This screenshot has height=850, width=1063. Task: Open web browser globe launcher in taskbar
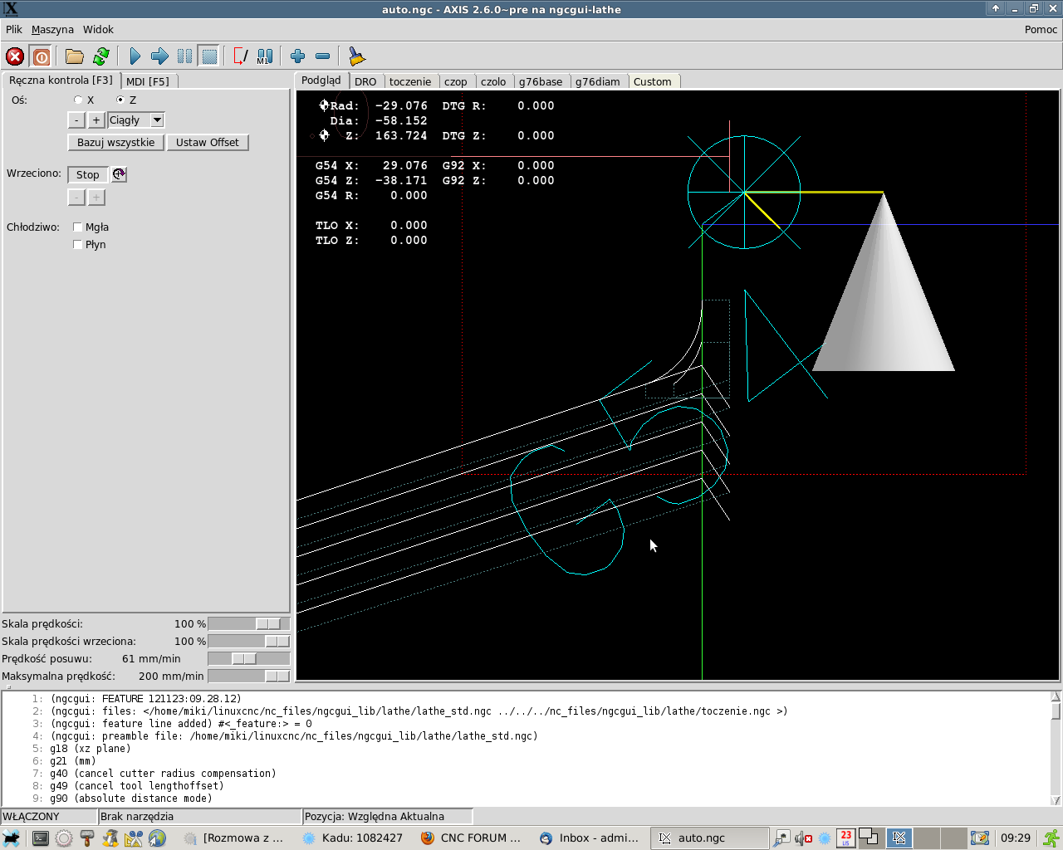tap(157, 838)
